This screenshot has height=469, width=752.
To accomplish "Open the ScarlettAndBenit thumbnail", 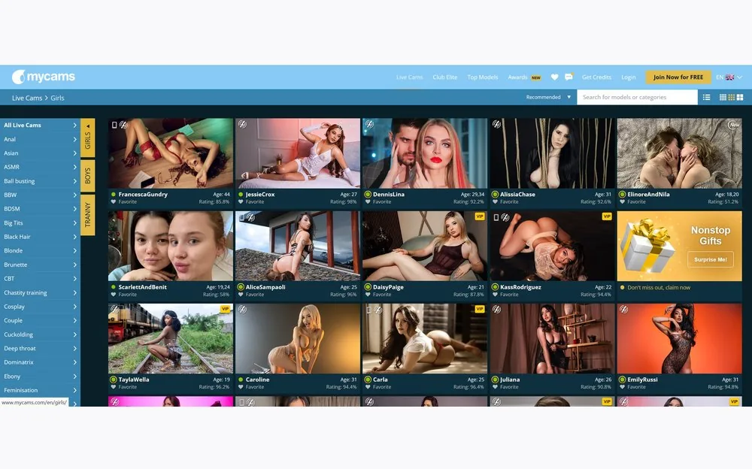I will click(x=171, y=246).
